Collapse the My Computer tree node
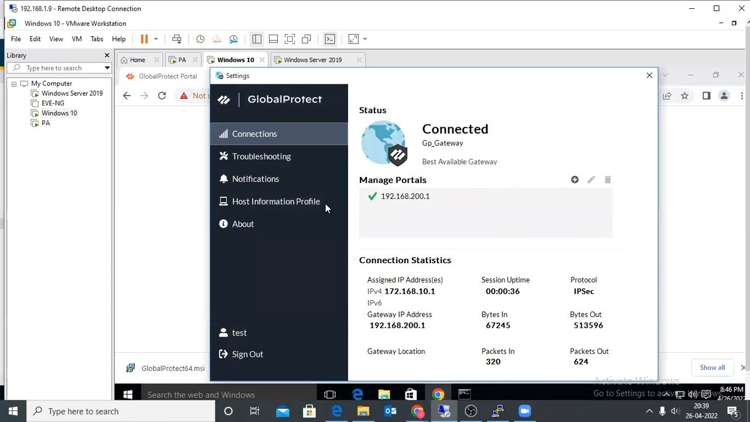 (14, 84)
